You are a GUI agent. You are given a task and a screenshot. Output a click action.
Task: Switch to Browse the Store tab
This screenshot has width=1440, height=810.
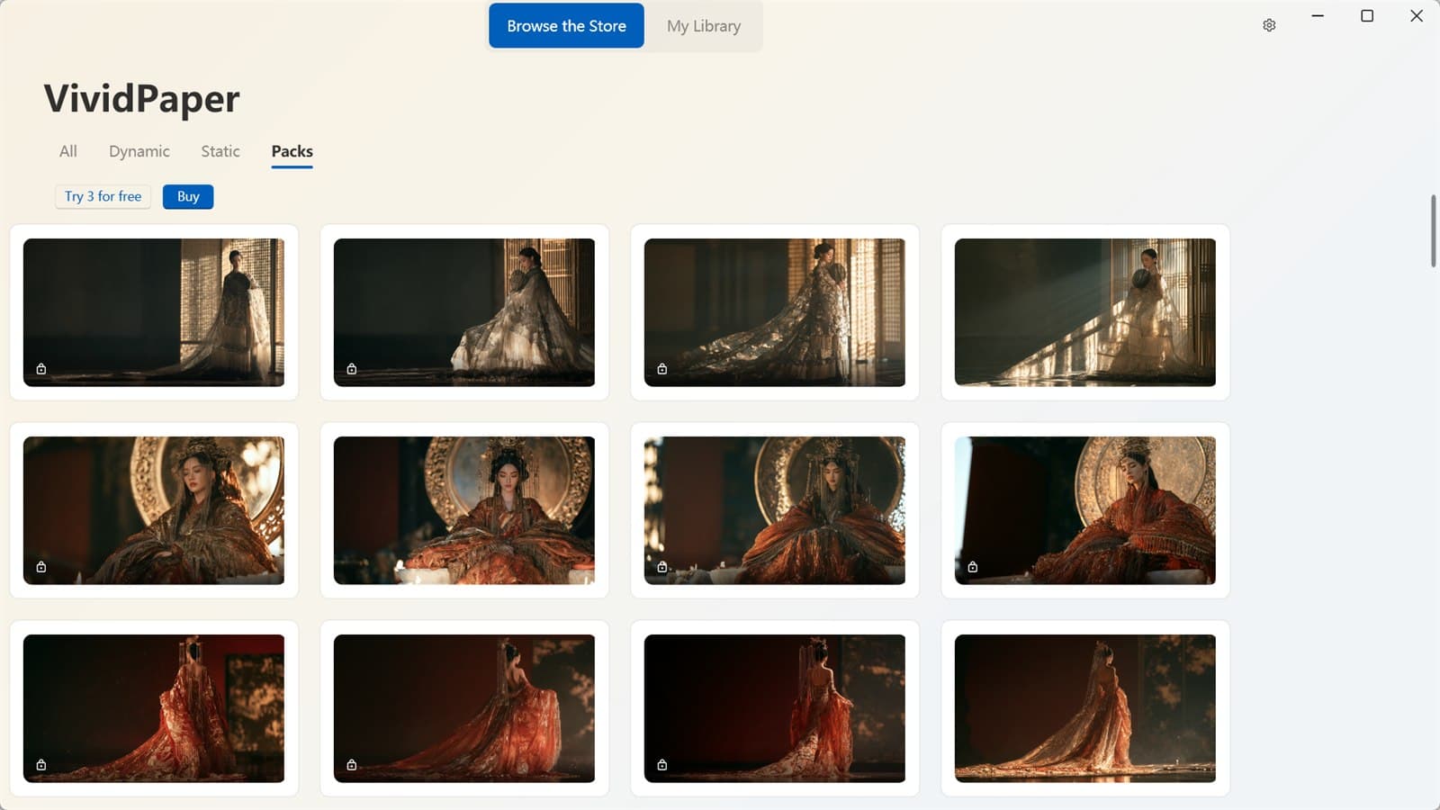coord(566,26)
